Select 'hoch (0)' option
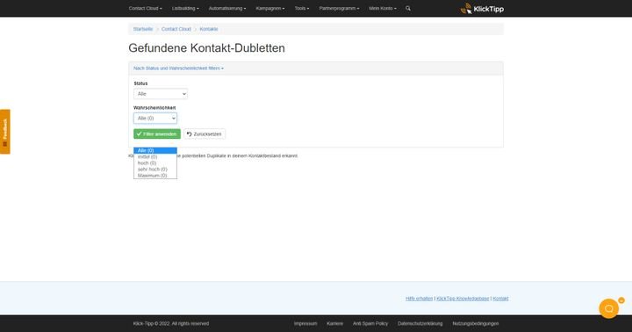 pos(155,163)
